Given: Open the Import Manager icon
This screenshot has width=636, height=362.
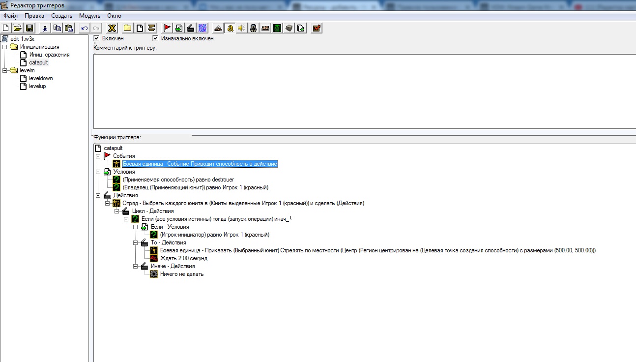Looking at the screenshot, I should point(301,28).
